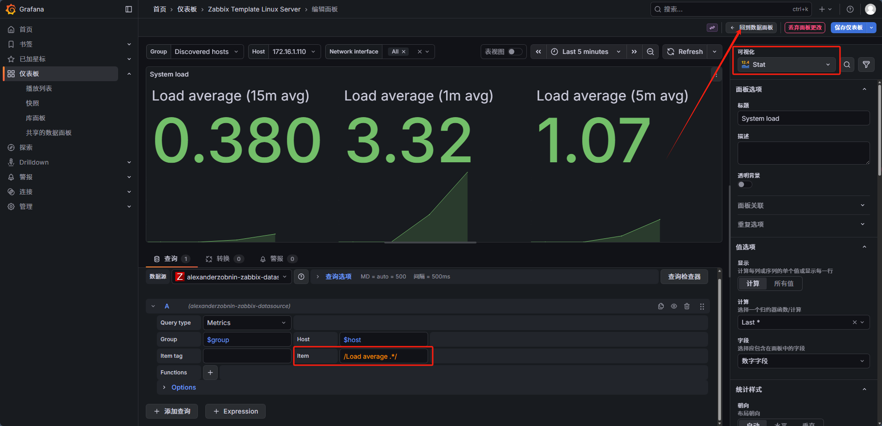Search panel options magnifier icon
This screenshot has height=426, width=882.
[x=847, y=65]
